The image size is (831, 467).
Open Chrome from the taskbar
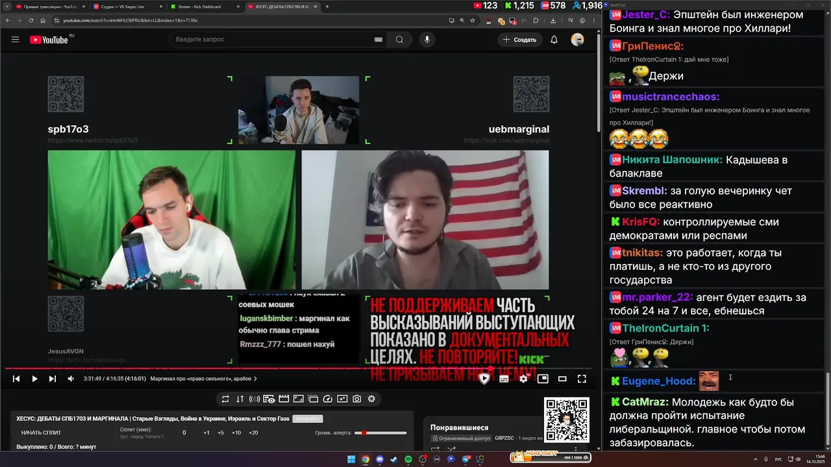(366, 459)
